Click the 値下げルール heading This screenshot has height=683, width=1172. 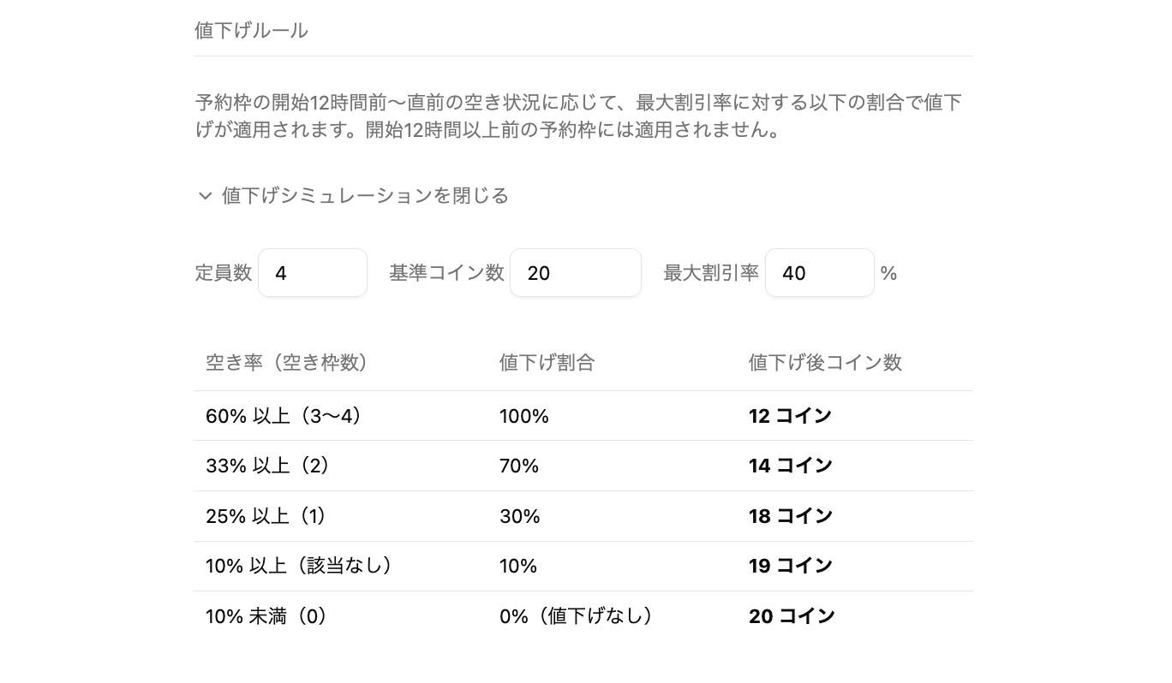click(251, 29)
